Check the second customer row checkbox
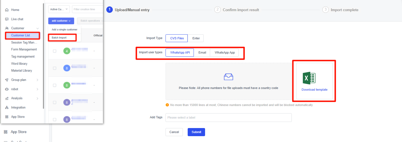 click(55, 68)
